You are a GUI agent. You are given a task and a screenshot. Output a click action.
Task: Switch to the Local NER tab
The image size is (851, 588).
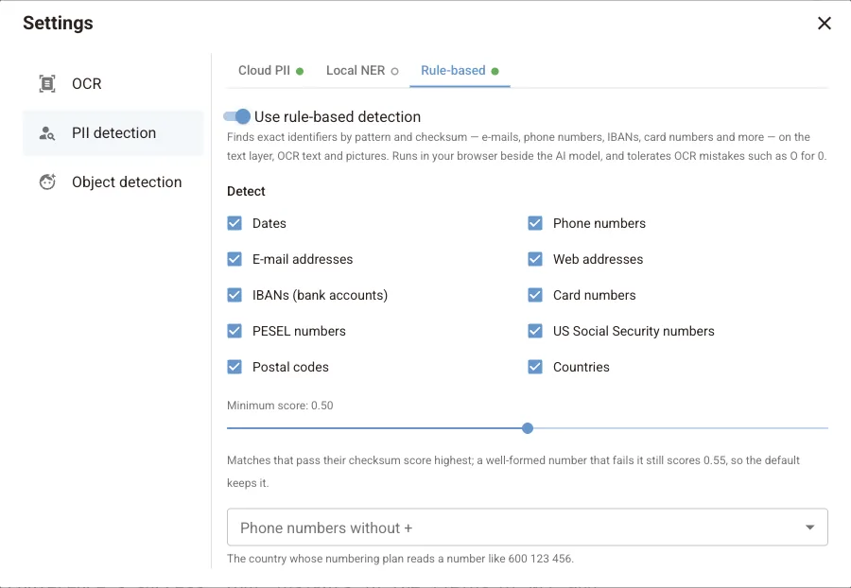pos(362,71)
